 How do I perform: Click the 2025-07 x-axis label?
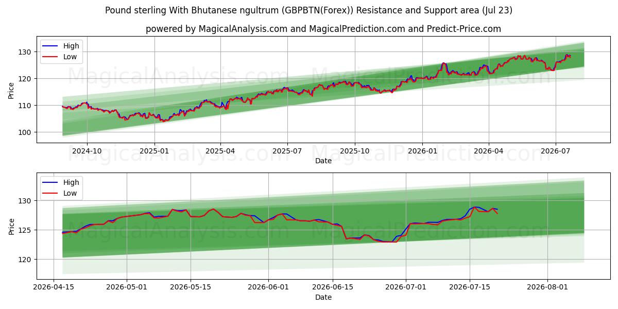tap(287, 151)
